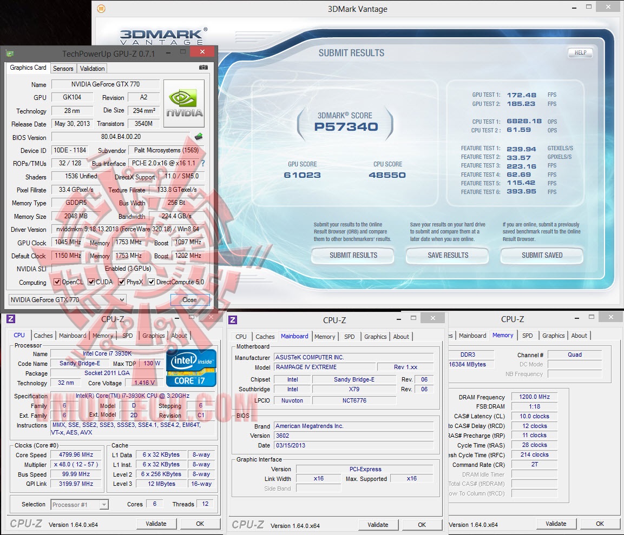624x535 pixels.
Task: Click Validate in the left CPU-Z window
Action: click(x=156, y=524)
